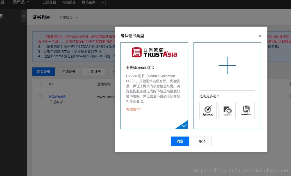Click the 有效期1年 text
The image size is (291, 176).
click(x=134, y=109)
